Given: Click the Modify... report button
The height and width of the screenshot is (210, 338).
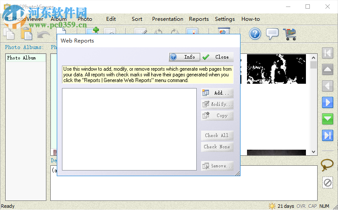Looking at the screenshot, I should tap(217, 104).
